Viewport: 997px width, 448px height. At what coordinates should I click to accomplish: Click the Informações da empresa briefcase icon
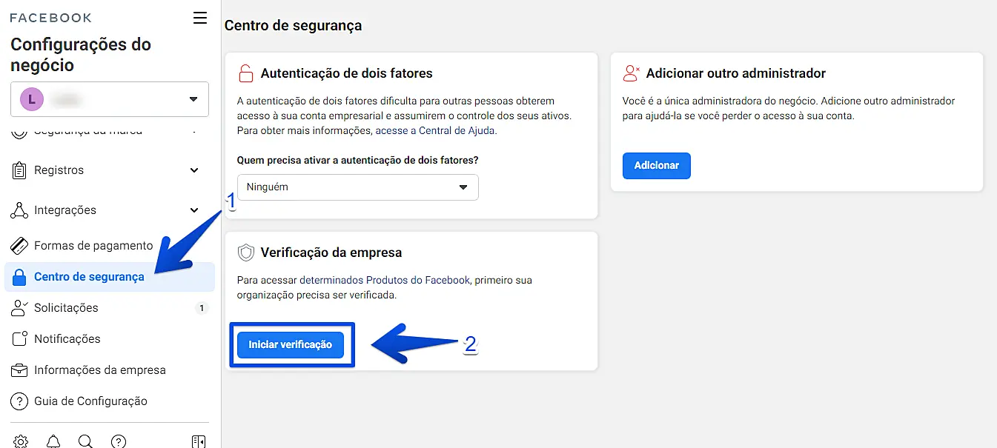click(20, 370)
